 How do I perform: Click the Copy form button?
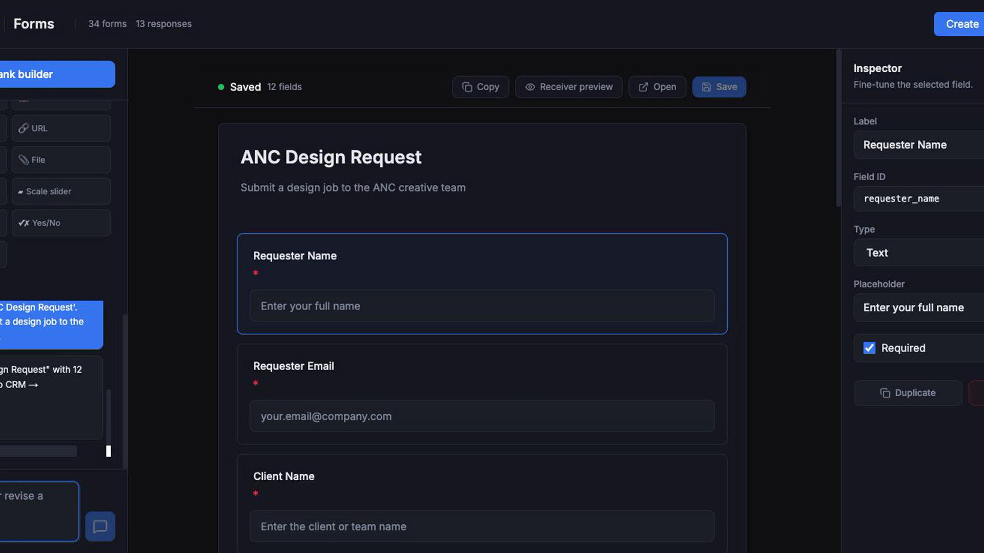pyautogui.click(x=480, y=87)
